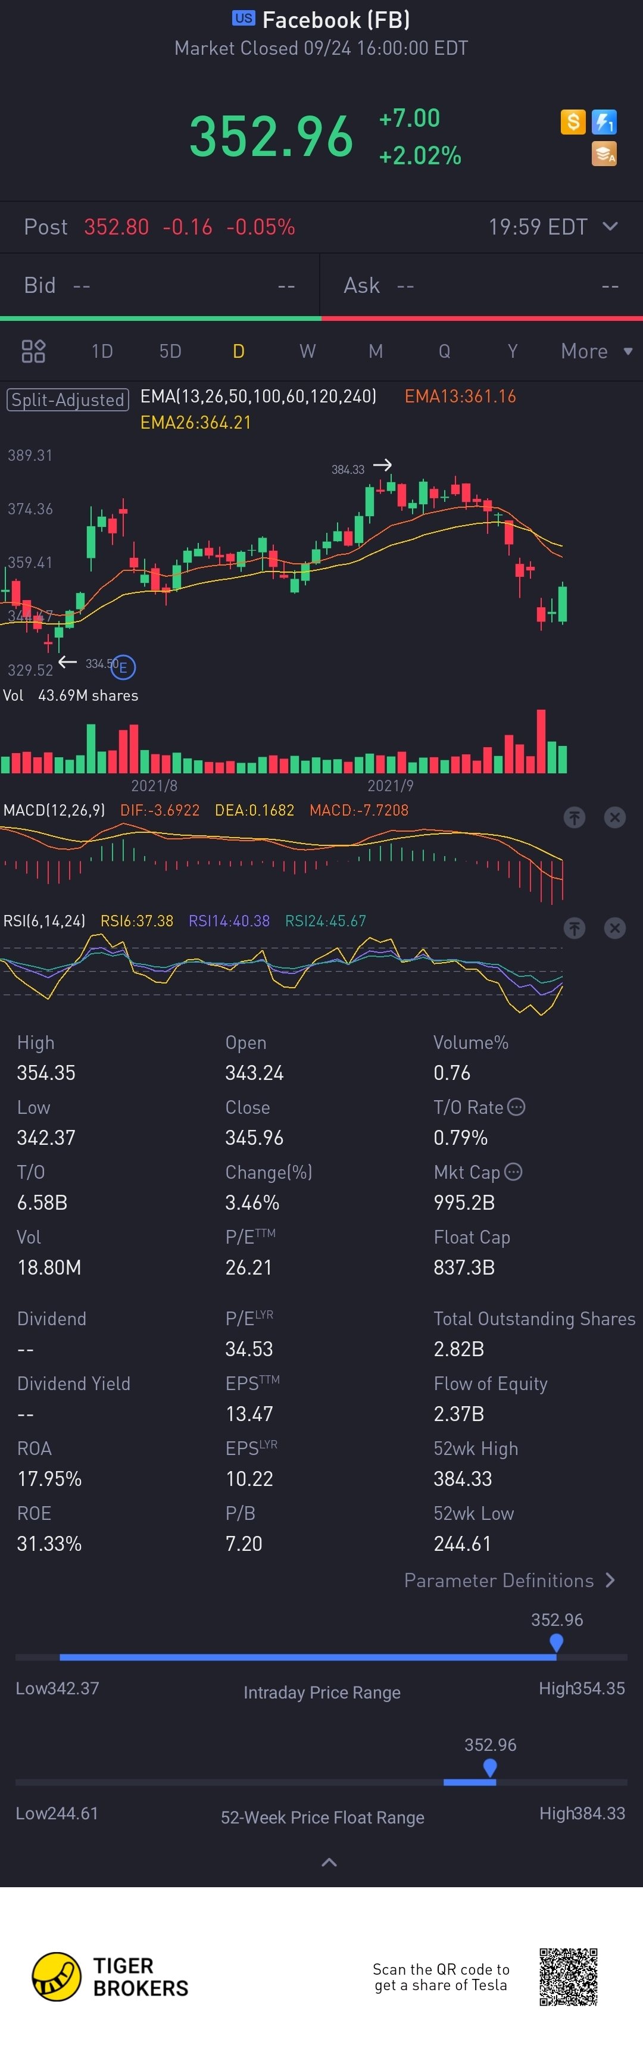
Task: Switch to the 5D chart tab
Action: [x=170, y=351]
